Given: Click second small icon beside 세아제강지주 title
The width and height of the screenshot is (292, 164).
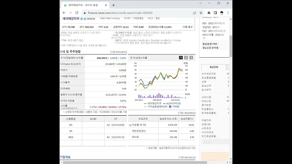Looking at the screenshot, I should pos(85,19).
